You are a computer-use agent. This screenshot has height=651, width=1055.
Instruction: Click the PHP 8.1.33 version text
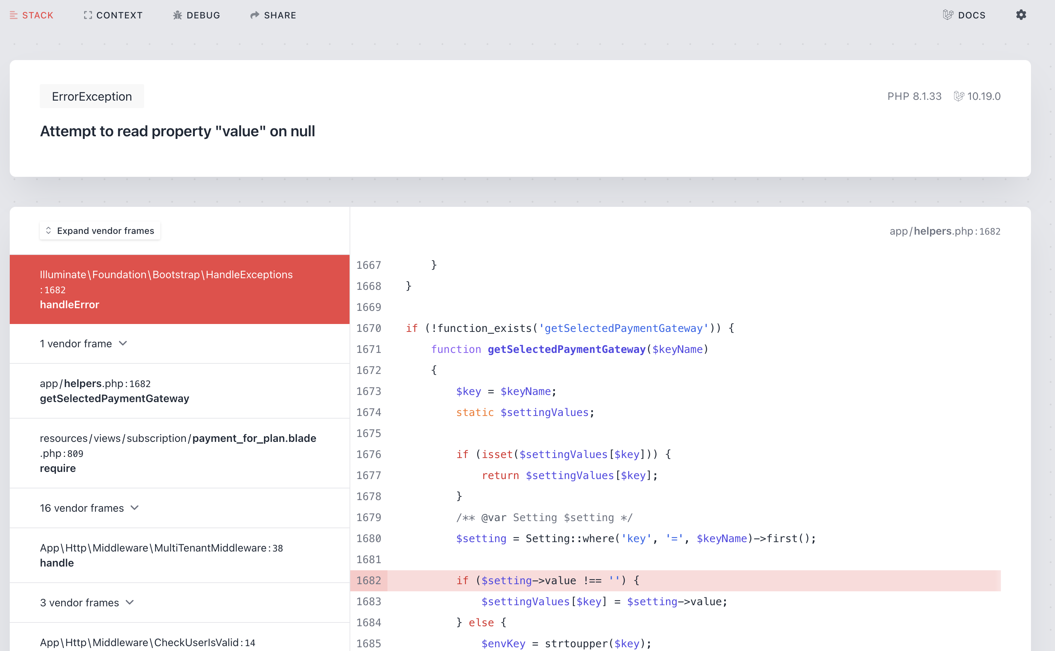click(914, 96)
